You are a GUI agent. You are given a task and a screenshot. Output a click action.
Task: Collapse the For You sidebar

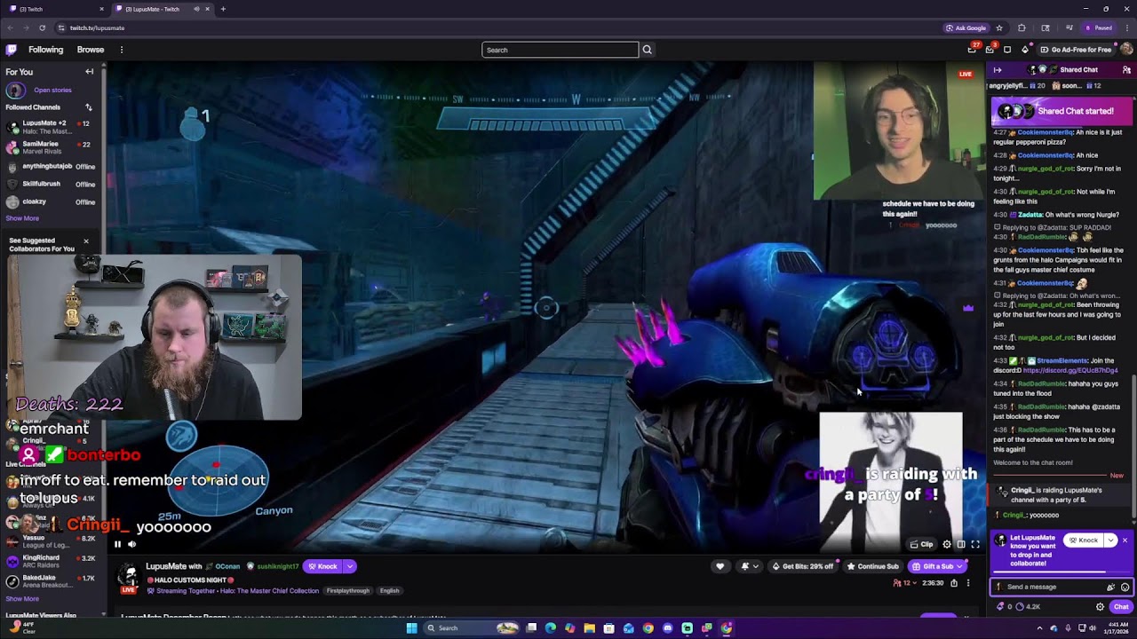(x=89, y=72)
